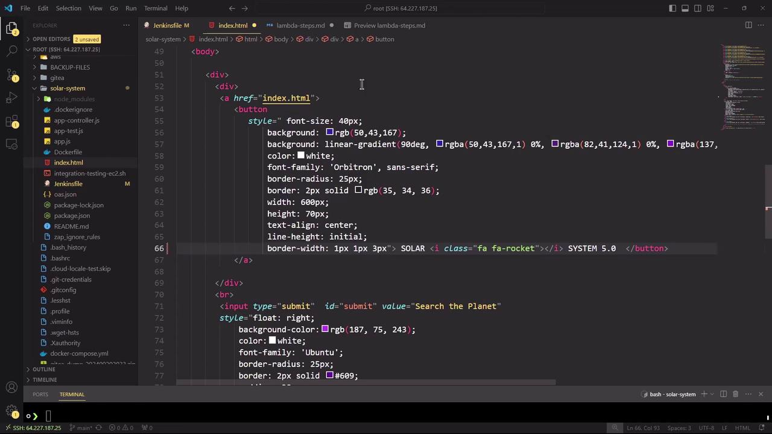Open the Source Control view
The image size is (772, 434).
pos(11,75)
